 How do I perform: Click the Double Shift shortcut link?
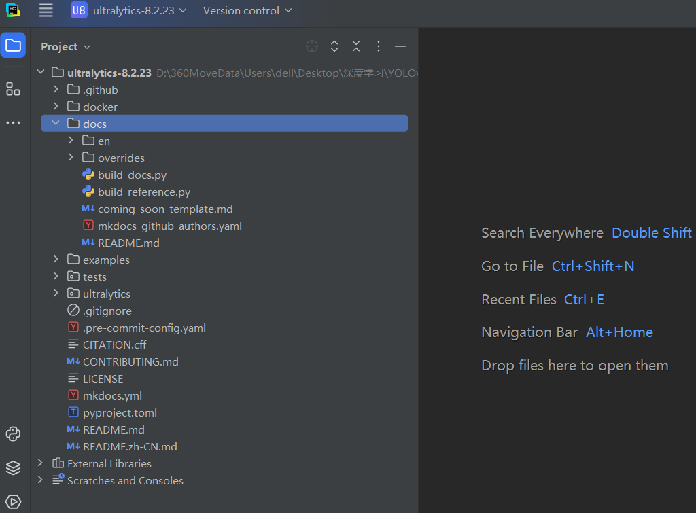pos(652,233)
